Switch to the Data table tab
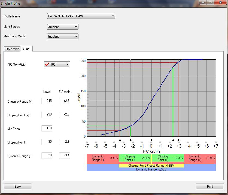Viewport: 228px width, 195px height. click(x=12, y=49)
